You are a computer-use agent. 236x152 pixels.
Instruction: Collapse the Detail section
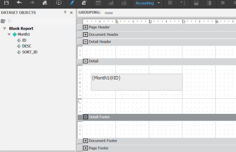point(85,61)
